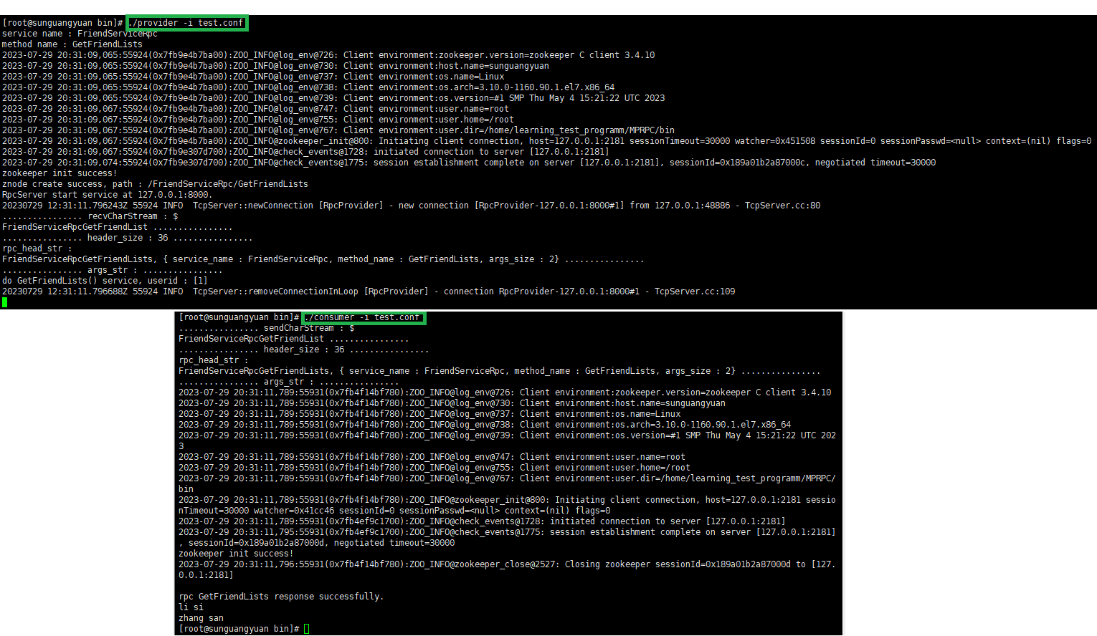Select provider log line user.home=/root
Image resolution: width=1097 pixels, height=636 pixels.
[258, 120]
